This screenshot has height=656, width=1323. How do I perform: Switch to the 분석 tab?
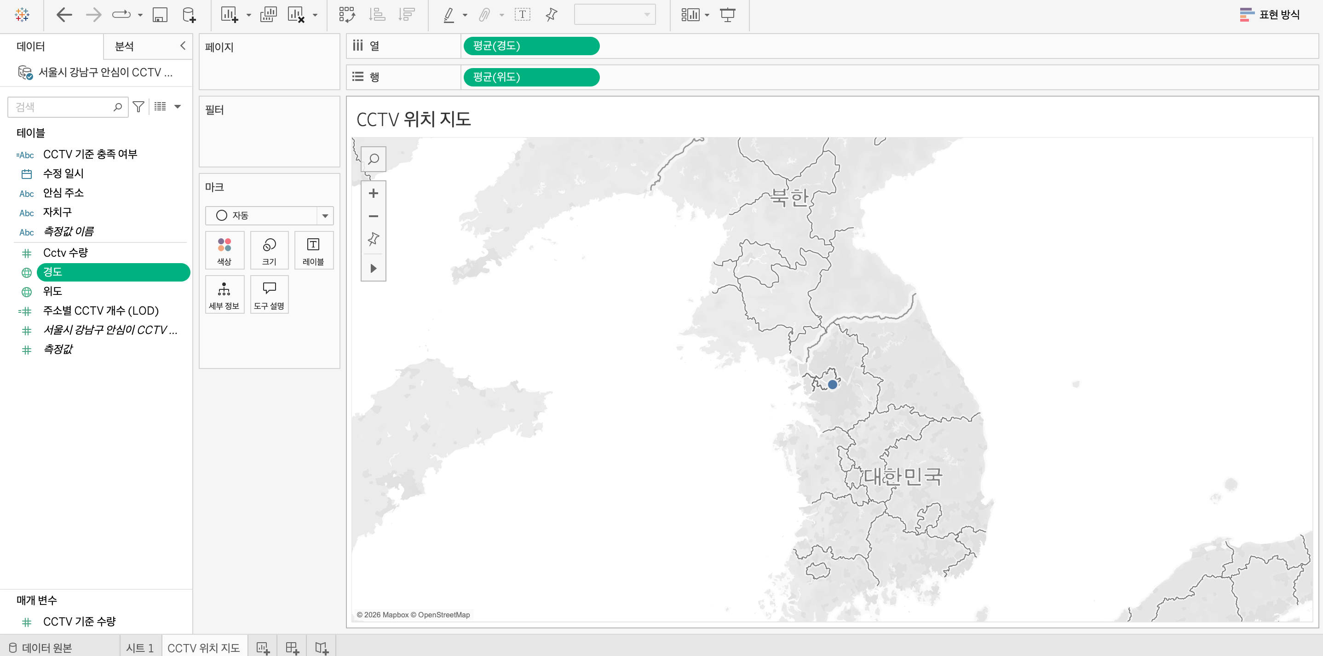point(124,46)
